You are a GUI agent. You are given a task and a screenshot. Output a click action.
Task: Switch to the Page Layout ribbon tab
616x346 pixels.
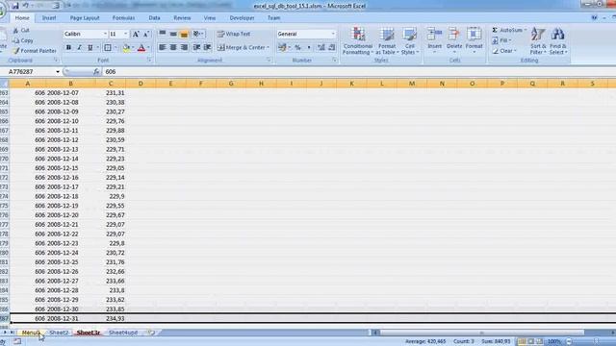tap(85, 18)
